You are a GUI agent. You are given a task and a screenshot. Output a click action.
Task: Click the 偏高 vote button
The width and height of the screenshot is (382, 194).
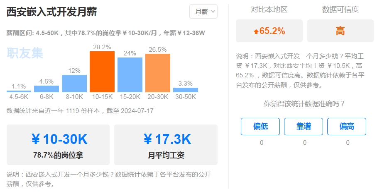tap(347, 127)
